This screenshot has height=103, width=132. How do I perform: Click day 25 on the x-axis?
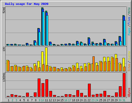(x=101, y=100)
